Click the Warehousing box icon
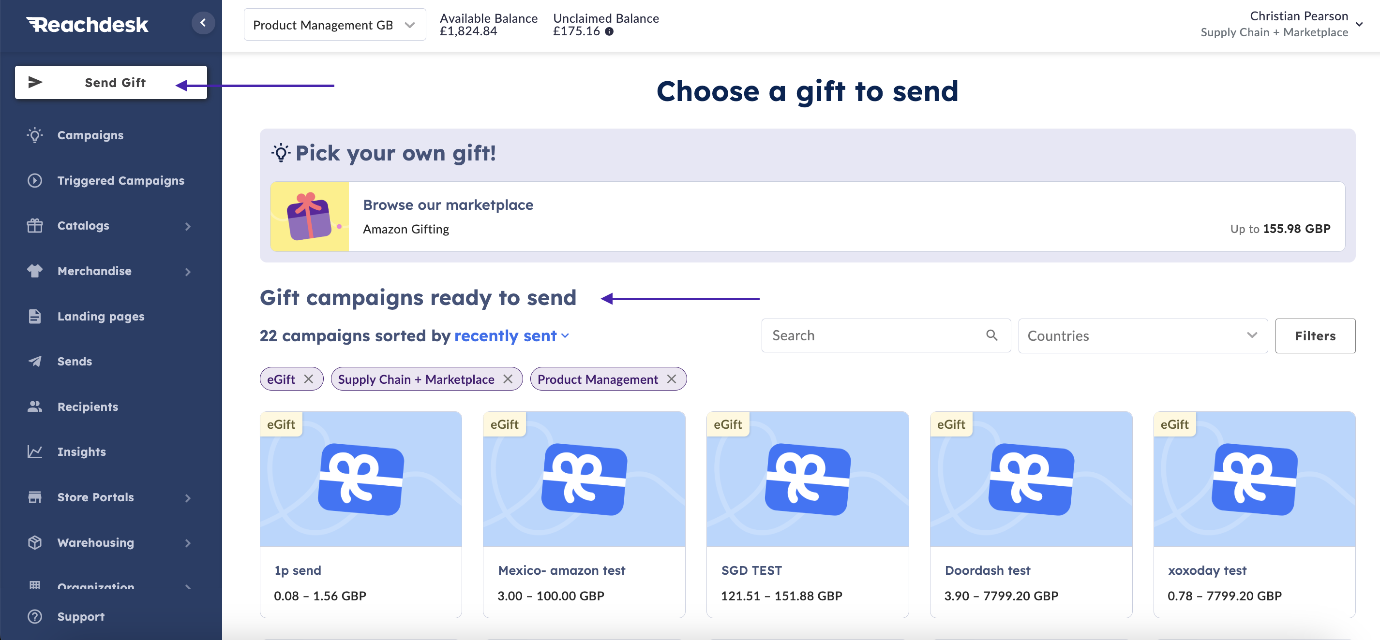 35,542
